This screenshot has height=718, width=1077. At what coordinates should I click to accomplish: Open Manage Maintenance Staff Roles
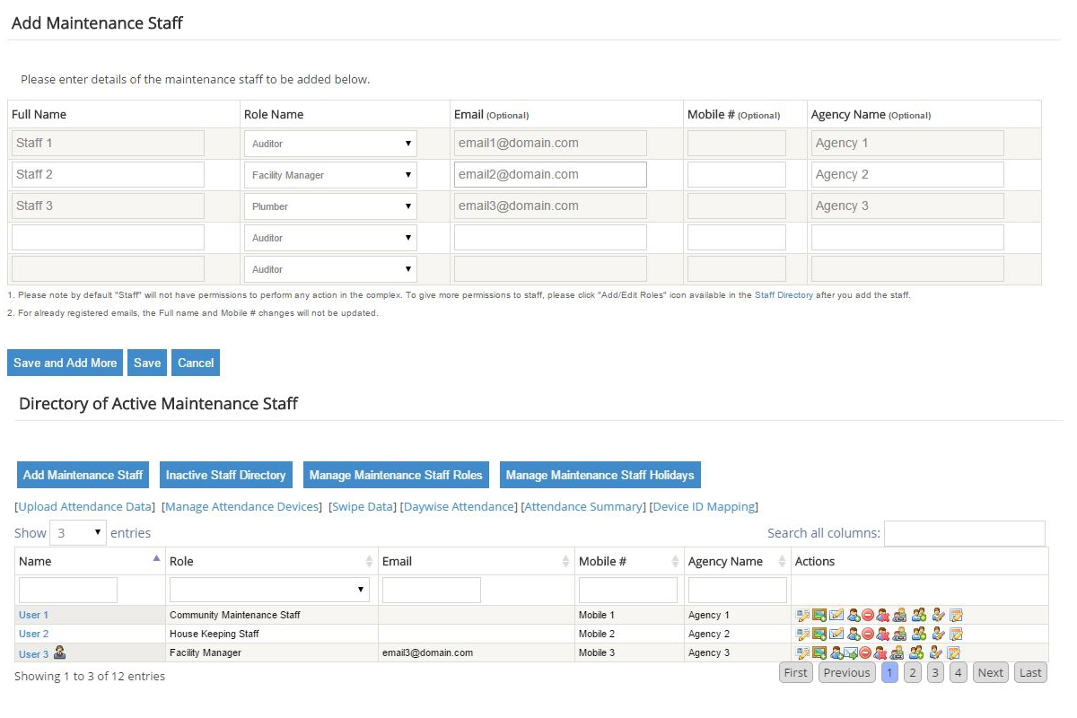point(396,475)
